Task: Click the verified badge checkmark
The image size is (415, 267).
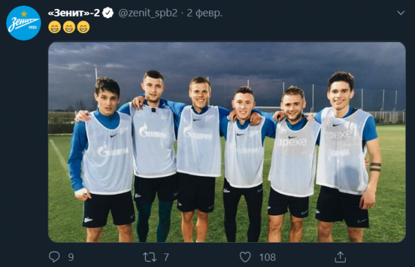Action: pos(108,13)
